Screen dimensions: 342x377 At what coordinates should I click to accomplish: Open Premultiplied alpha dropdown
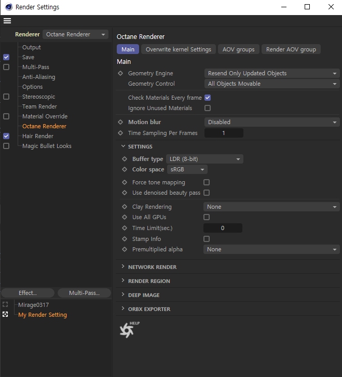271,249
